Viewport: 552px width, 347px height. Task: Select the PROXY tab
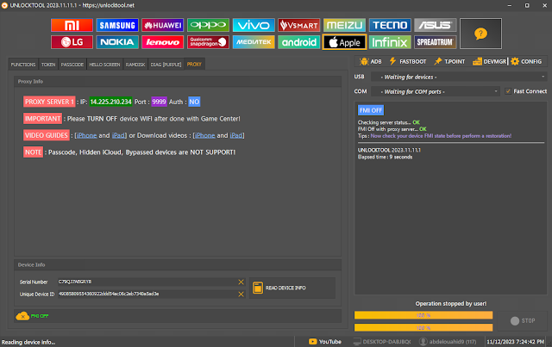(x=194, y=65)
